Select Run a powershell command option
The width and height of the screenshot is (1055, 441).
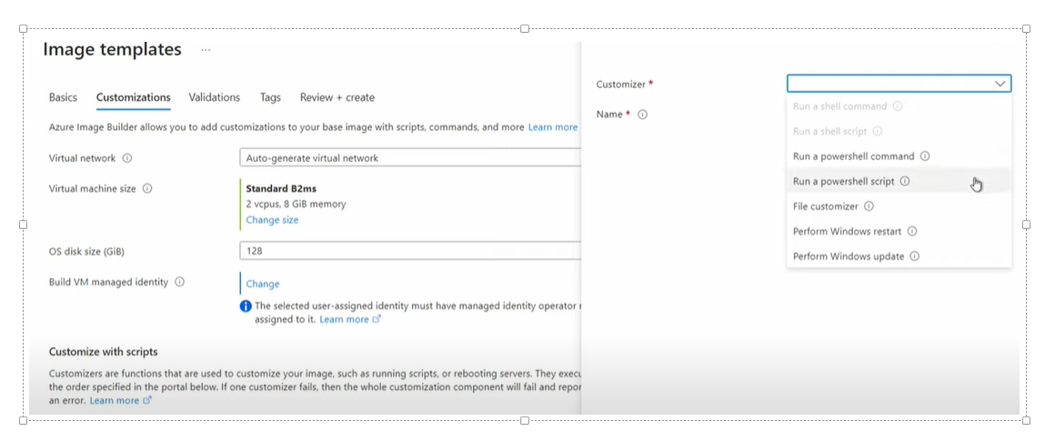pyautogui.click(x=899, y=156)
